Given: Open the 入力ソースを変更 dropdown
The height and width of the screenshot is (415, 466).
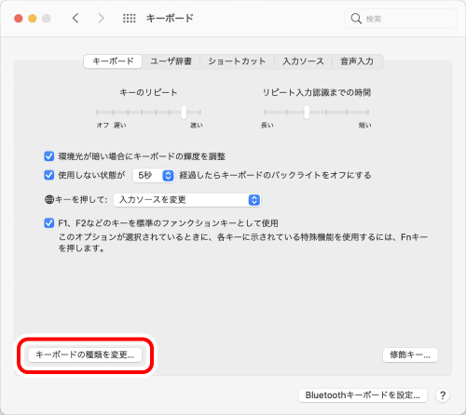Looking at the screenshot, I should click(x=187, y=200).
